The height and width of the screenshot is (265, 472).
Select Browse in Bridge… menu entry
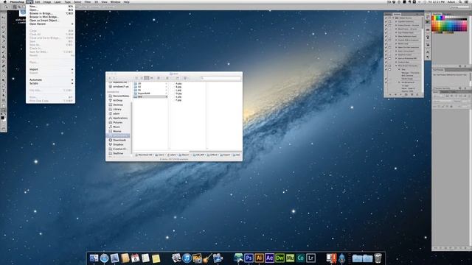50,13
